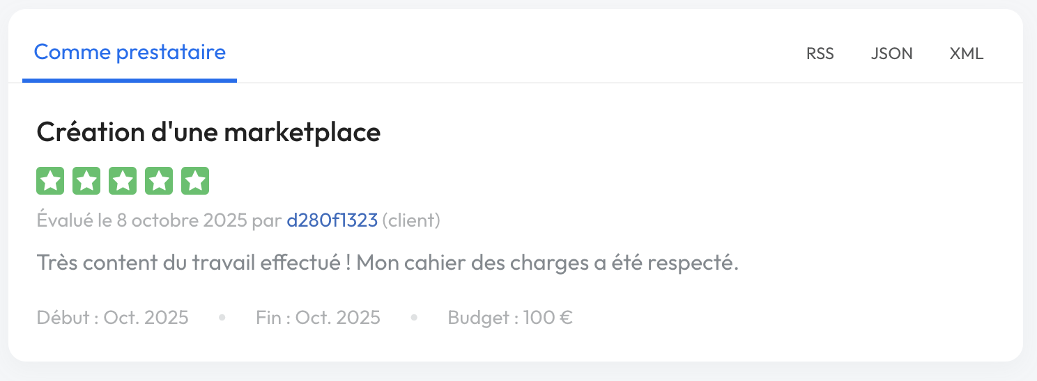The width and height of the screenshot is (1037, 381).
Task: Click the Fin : Oct. 2025 label
Action: click(x=318, y=318)
